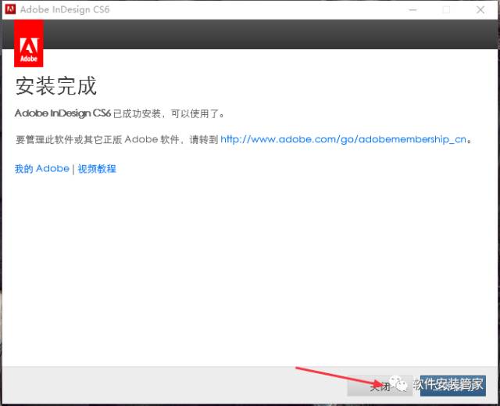Open the 我的 Adobe link
This screenshot has height=406, width=500.
pyautogui.click(x=41, y=169)
